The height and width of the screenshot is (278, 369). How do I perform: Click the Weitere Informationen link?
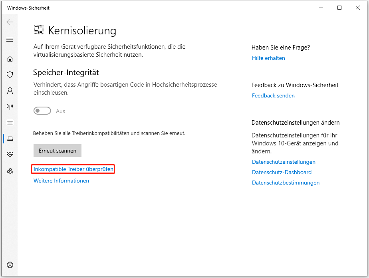pyautogui.click(x=61, y=181)
